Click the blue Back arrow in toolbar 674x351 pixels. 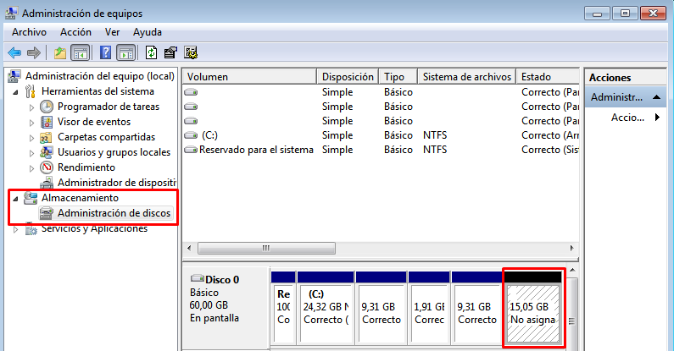pos(14,52)
